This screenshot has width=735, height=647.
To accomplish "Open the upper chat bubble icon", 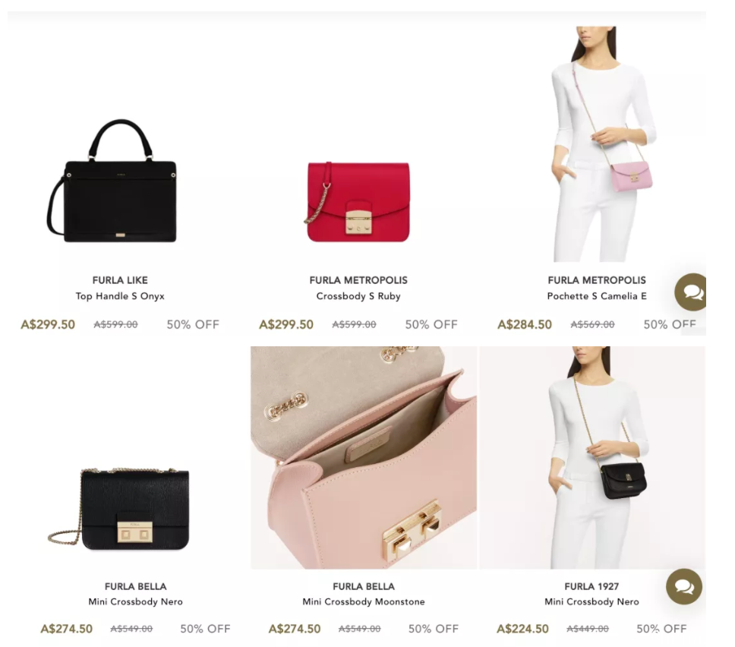I will (690, 292).
